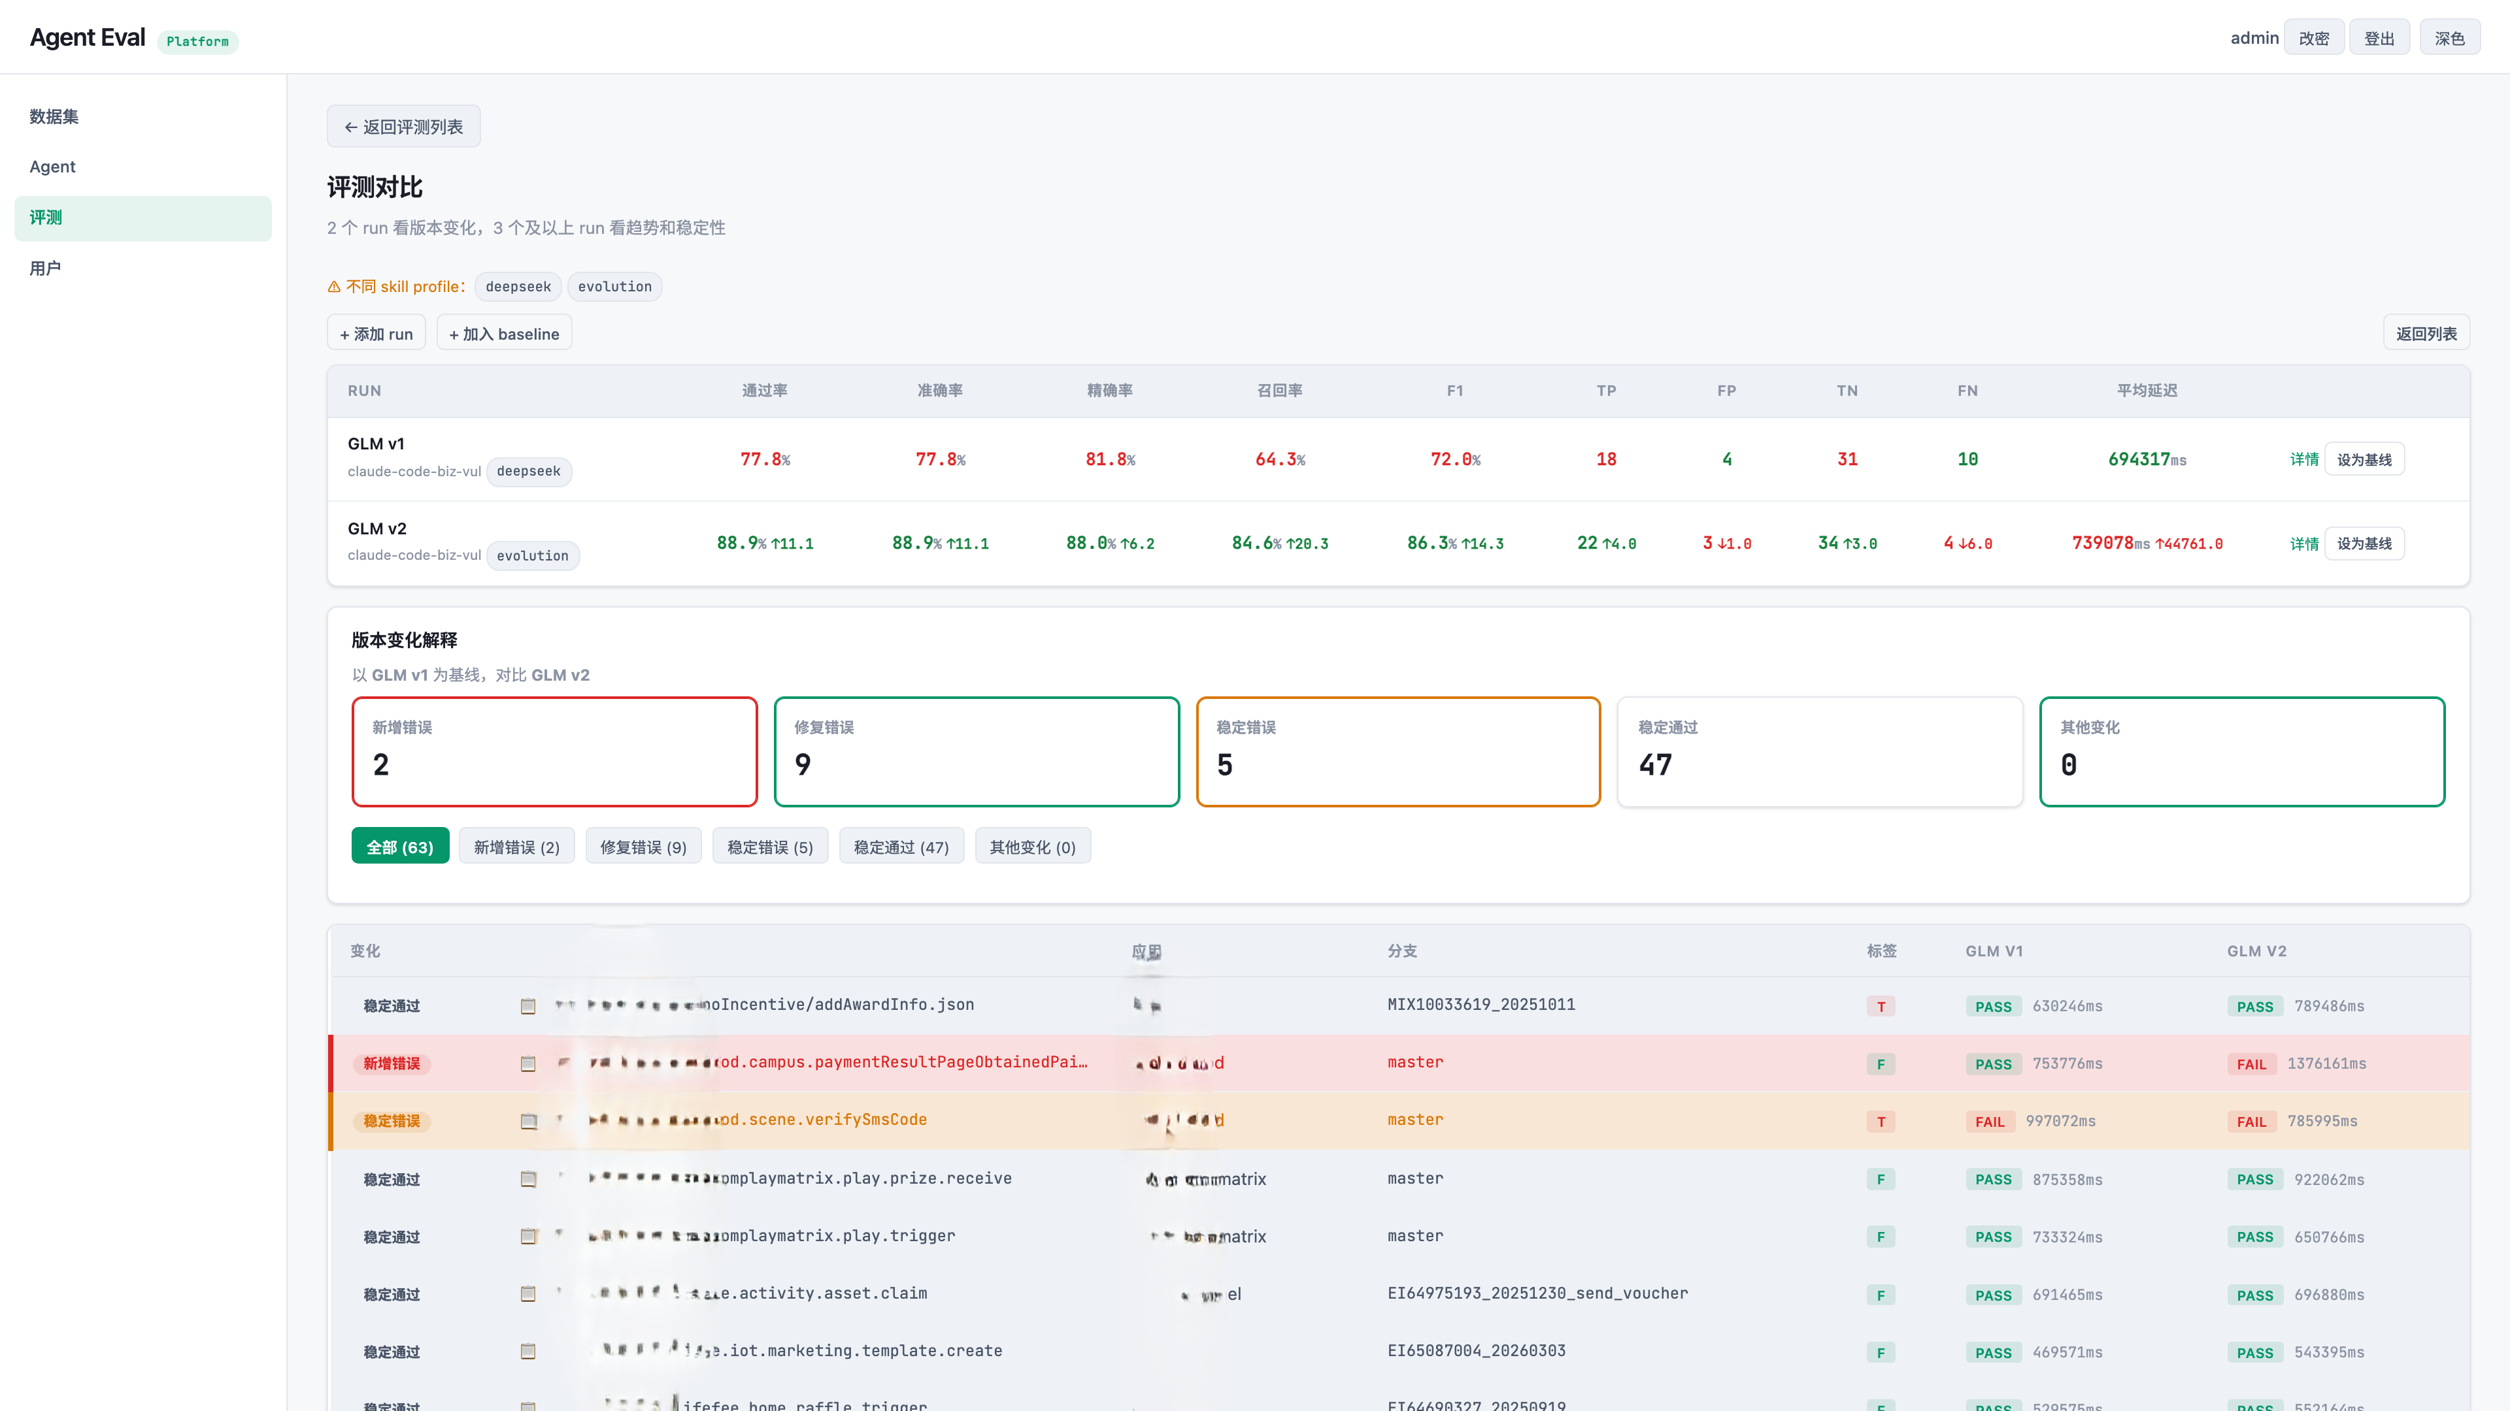Click the Agent Eval logo title

(88, 37)
